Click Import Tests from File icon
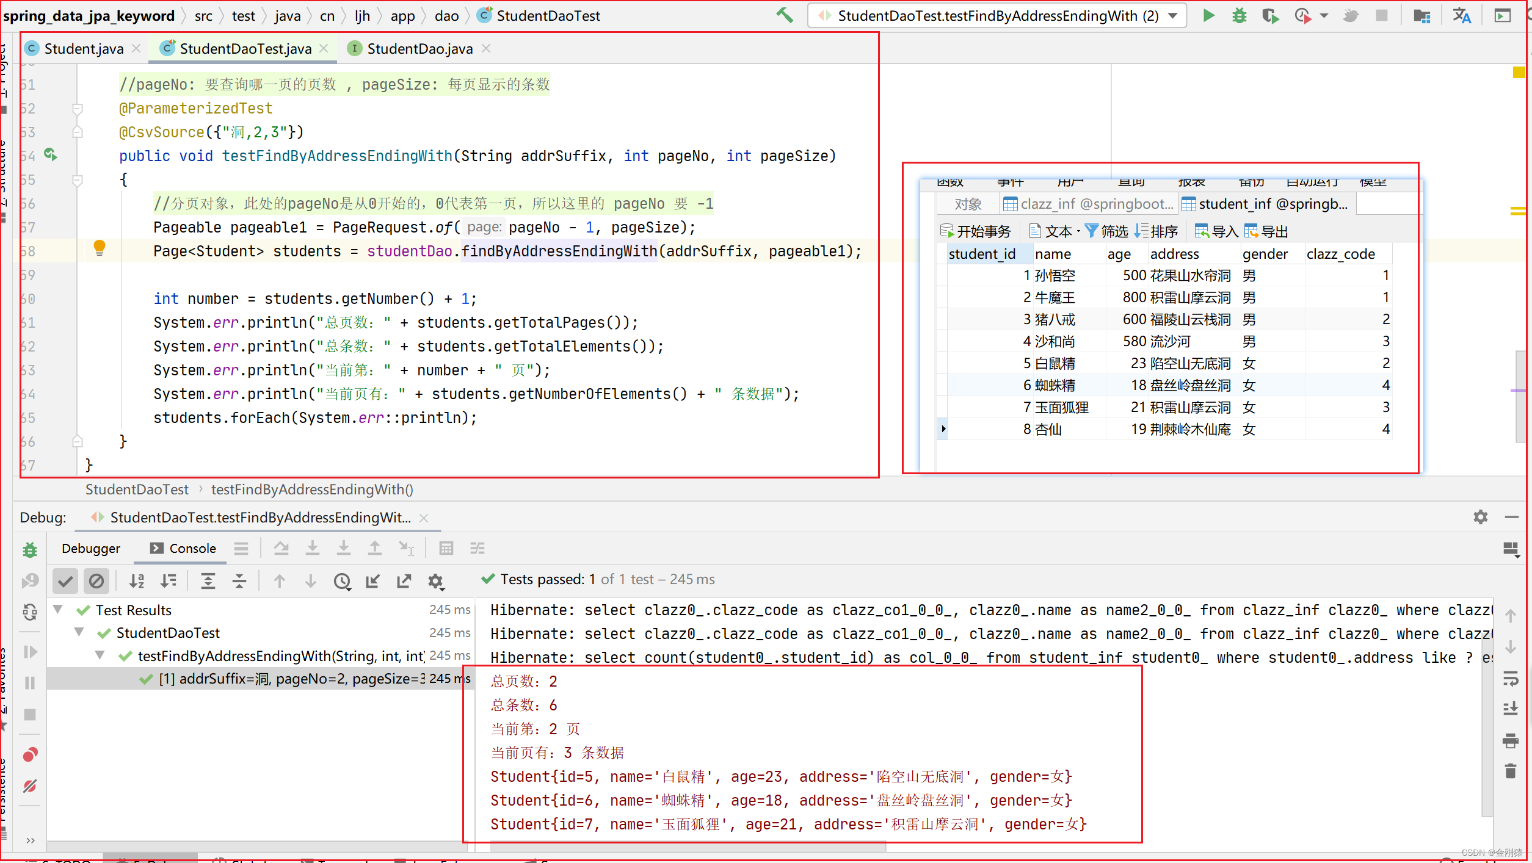 pos(373,581)
